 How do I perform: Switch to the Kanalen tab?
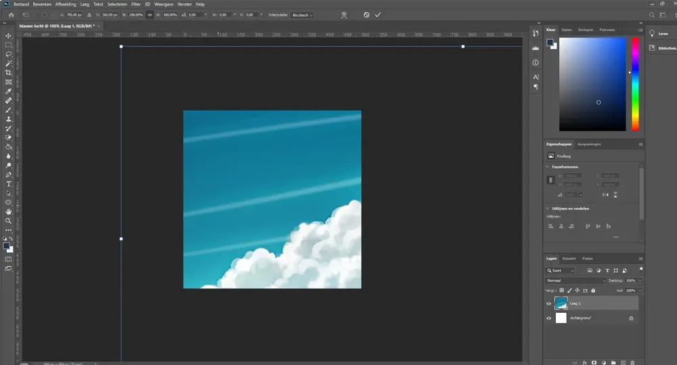(x=569, y=259)
